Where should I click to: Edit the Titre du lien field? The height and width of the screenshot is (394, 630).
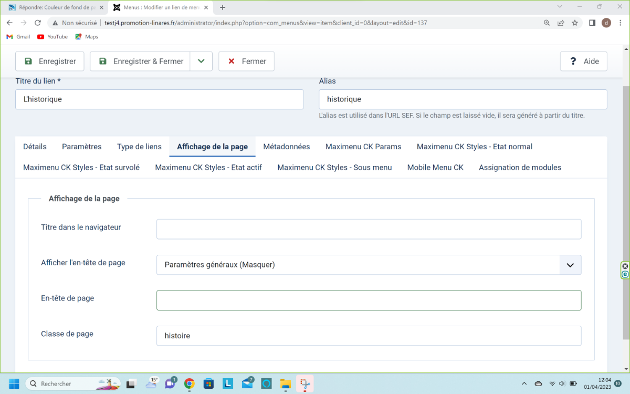[x=159, y=99]
